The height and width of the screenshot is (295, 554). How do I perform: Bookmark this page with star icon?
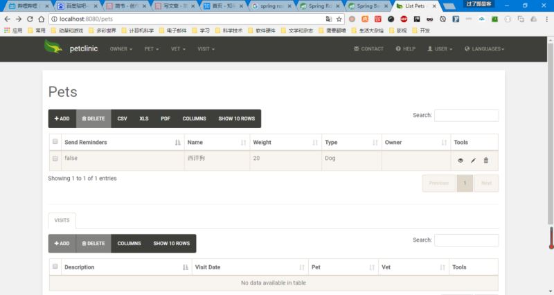339,19
